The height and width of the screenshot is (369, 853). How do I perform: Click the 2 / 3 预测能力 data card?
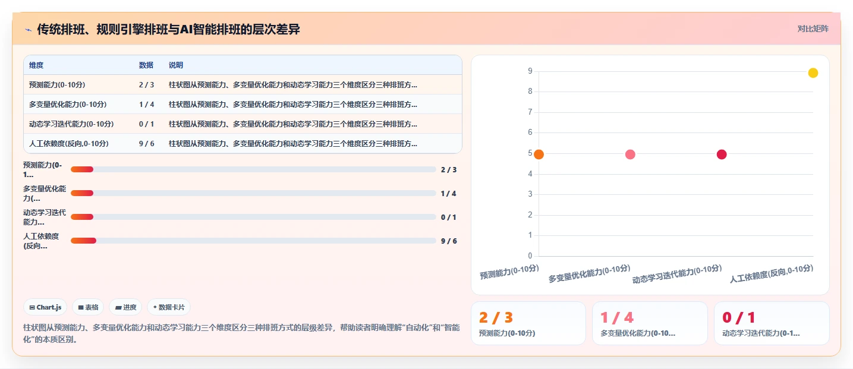pyautogui.click(x=528, y=323)
